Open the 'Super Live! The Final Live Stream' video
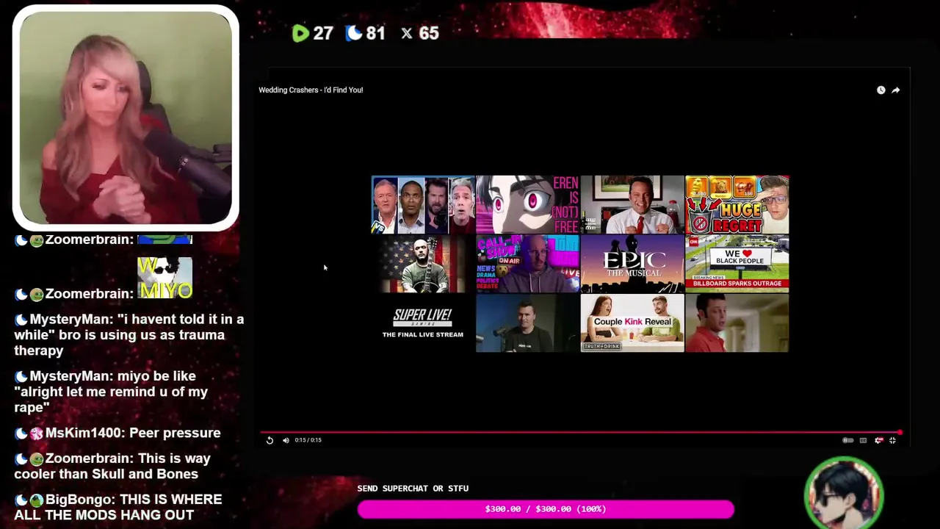 tap(423, 323)
